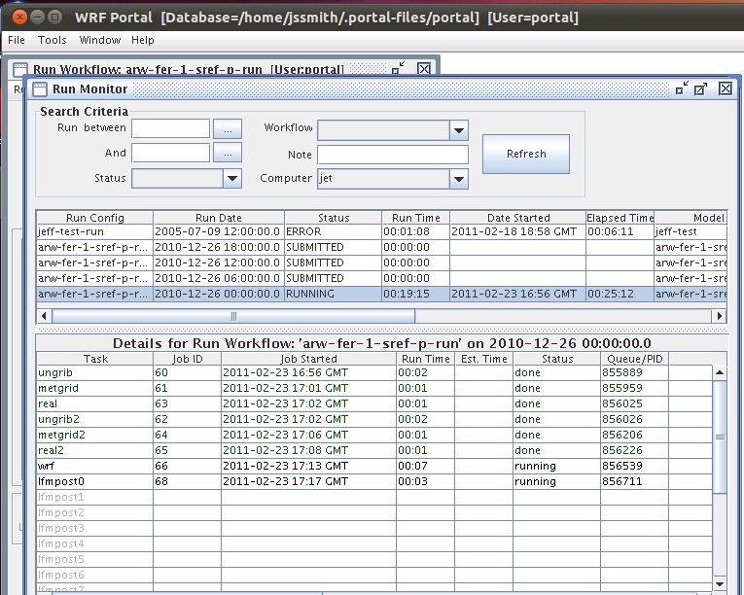The height and width of the screenshot is (595, 744).
Task: Open the Help menu
Action: (x=143, y=40)
